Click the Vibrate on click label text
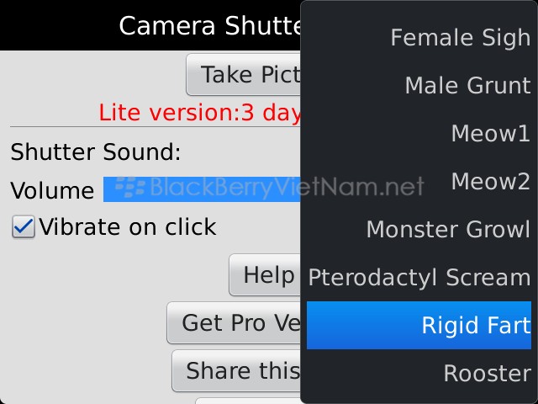 [x=127, y=227]
